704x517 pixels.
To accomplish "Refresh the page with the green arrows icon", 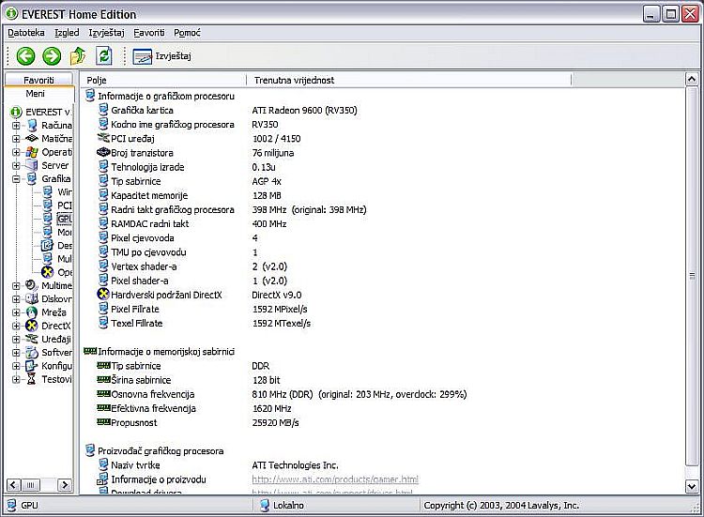I will (103, 56).
